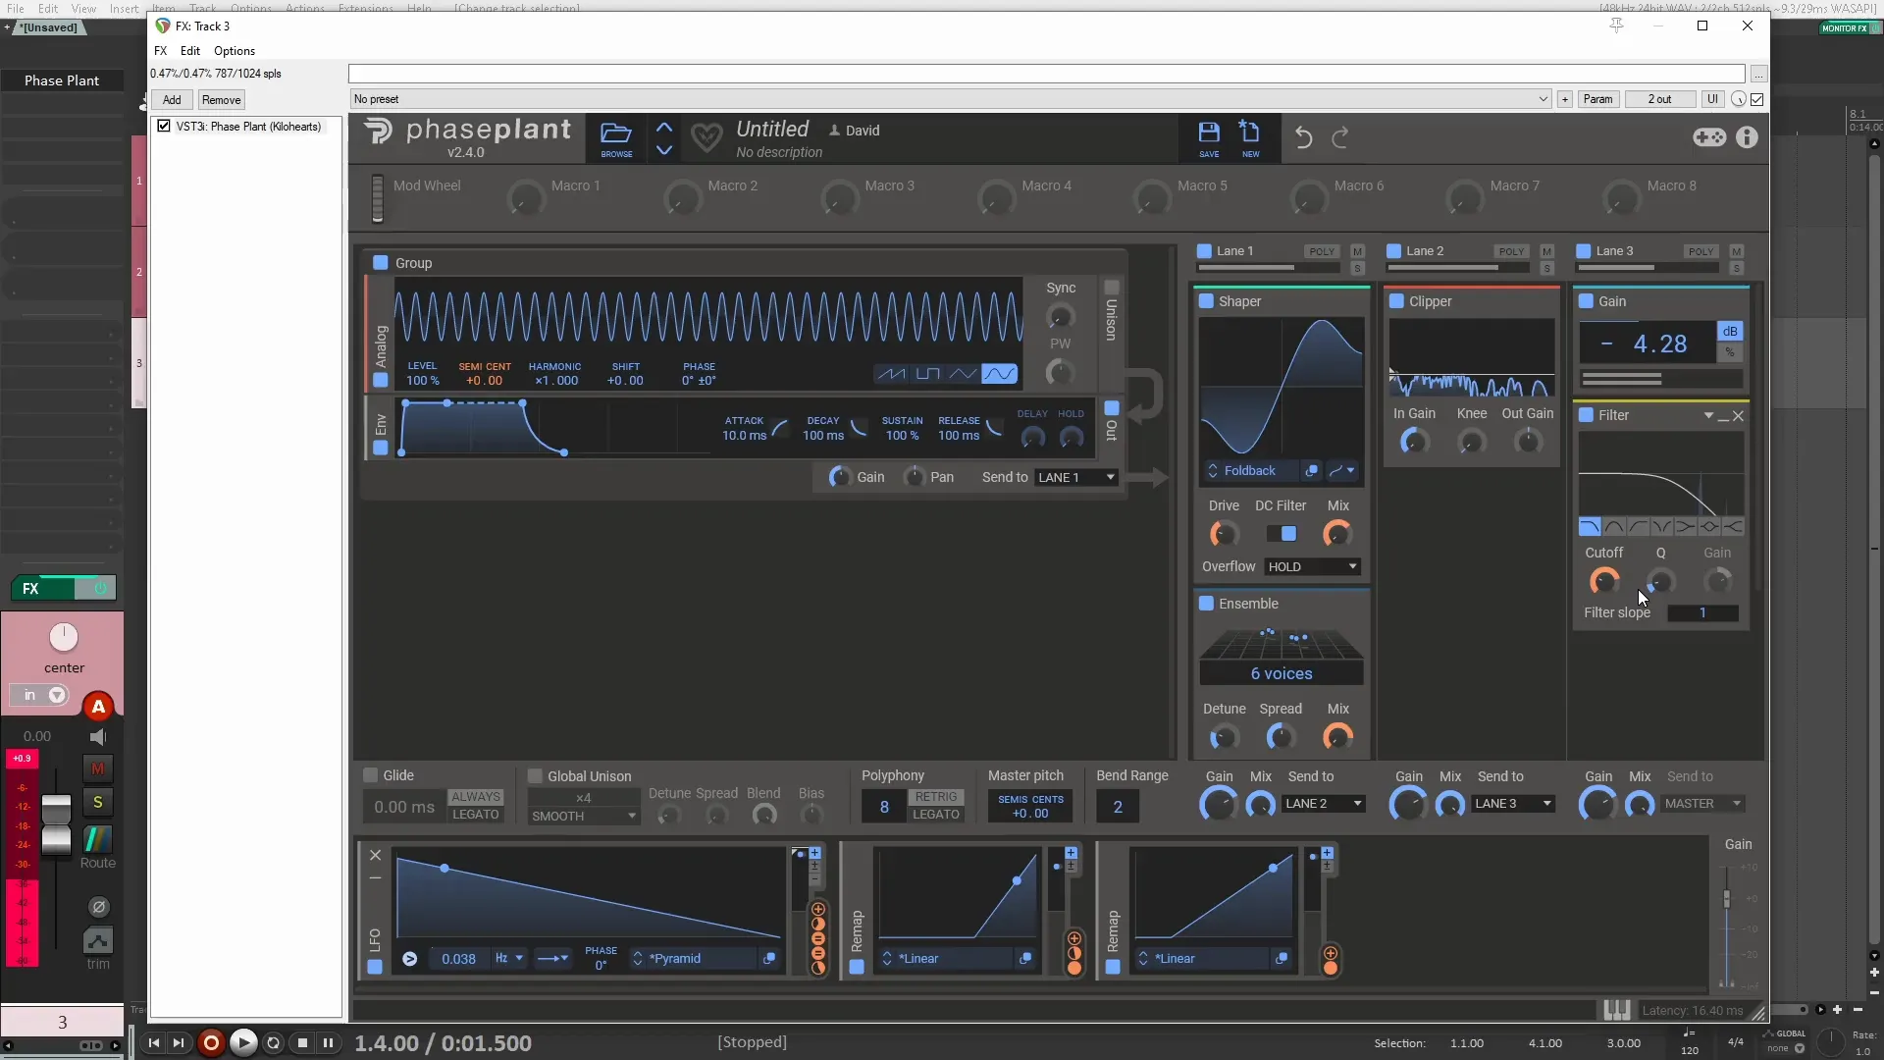Open Reaper Insert menu

tap(124, 8)
